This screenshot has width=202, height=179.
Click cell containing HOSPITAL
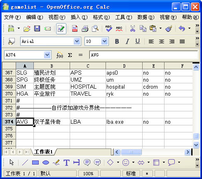point(88,87)
